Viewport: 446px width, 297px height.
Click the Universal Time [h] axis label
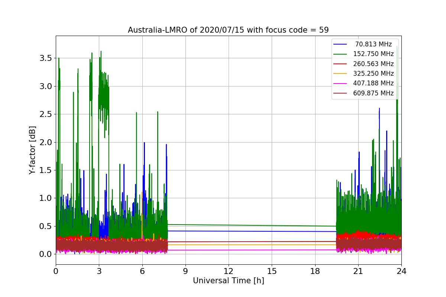(x=229, y=281)
